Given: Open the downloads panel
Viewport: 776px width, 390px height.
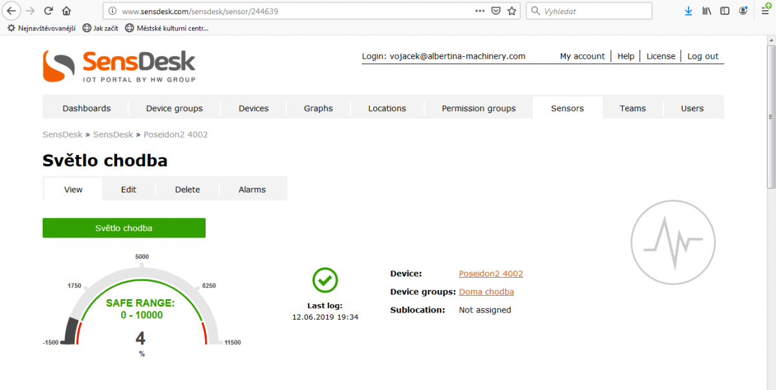Looking at the screenshot, I should point(689,11).
